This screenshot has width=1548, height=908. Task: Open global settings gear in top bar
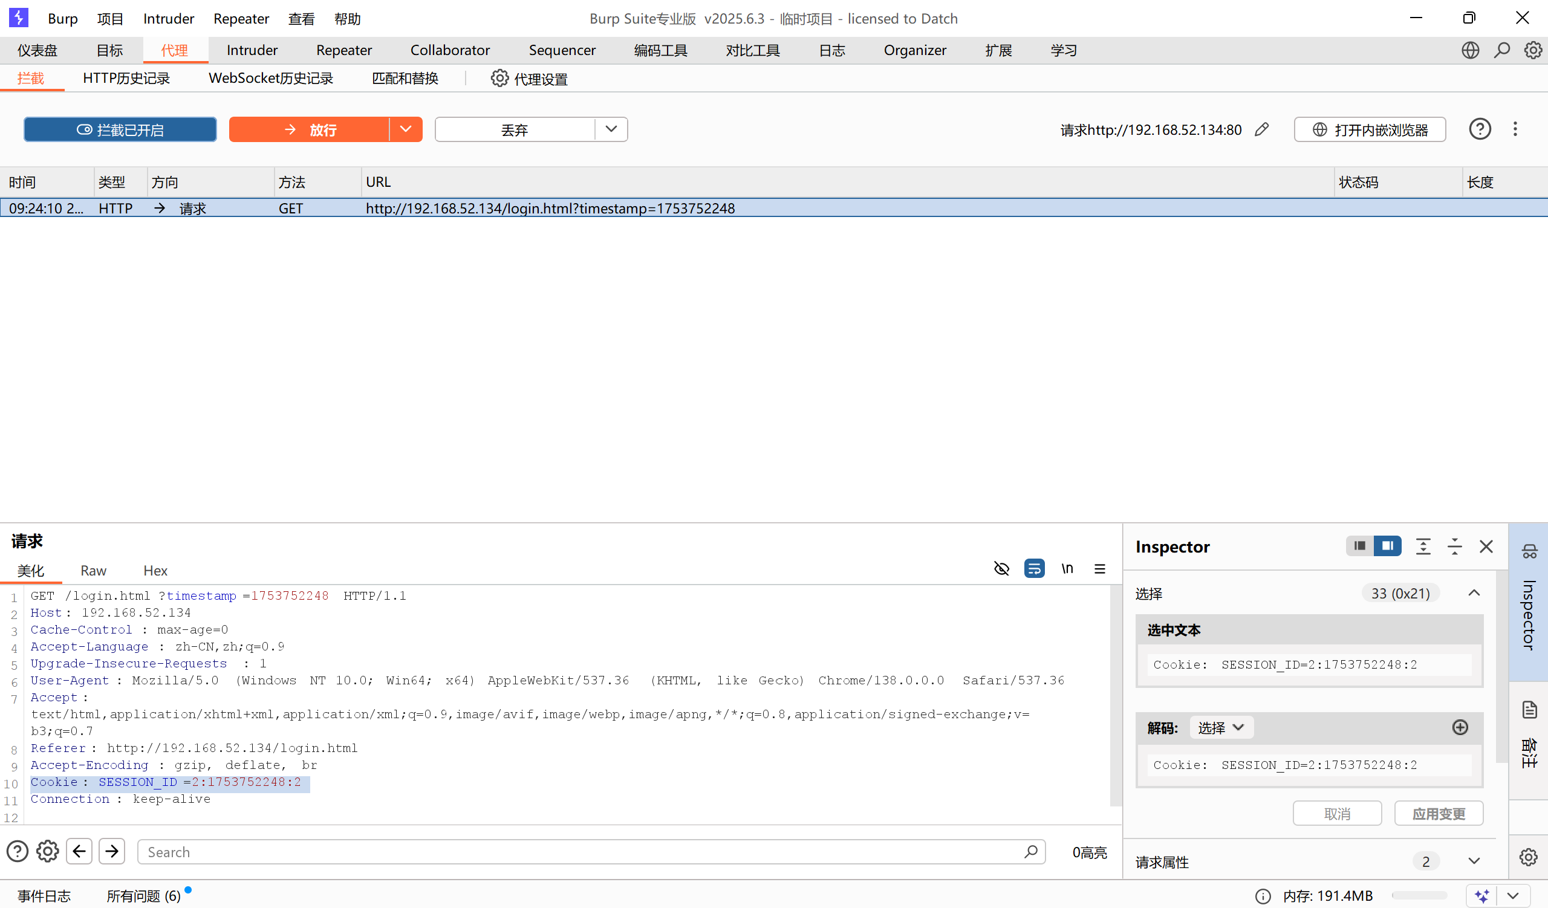tap(1533, 50)
